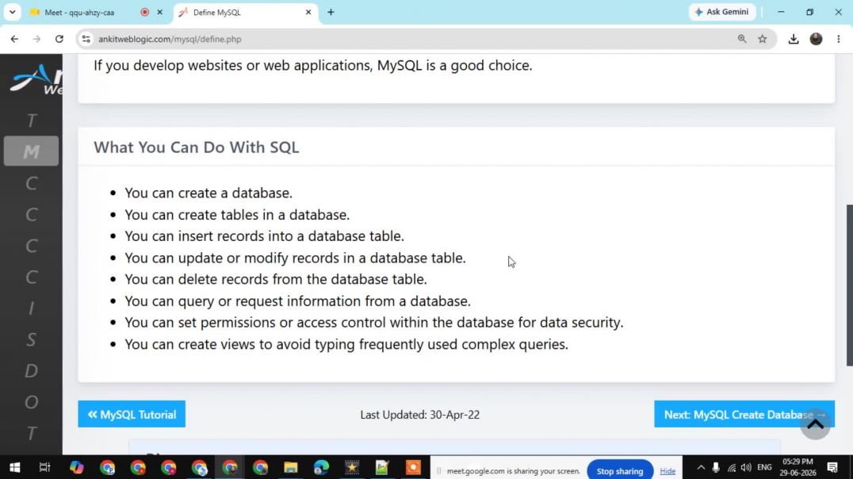This screenshot has height=479, width=853.
Task: Show hidden system tray icons
Action: (701, 468)
